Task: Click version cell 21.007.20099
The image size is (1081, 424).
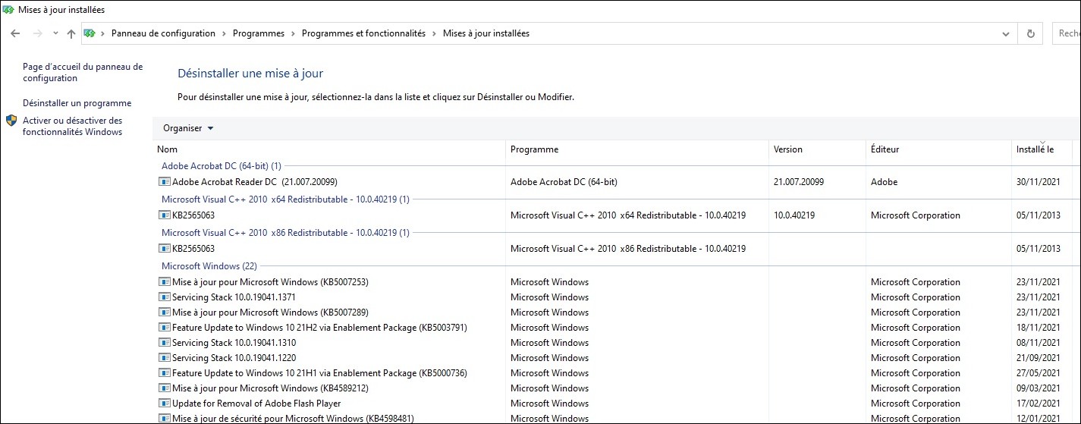Action: [x=799, y=182]
